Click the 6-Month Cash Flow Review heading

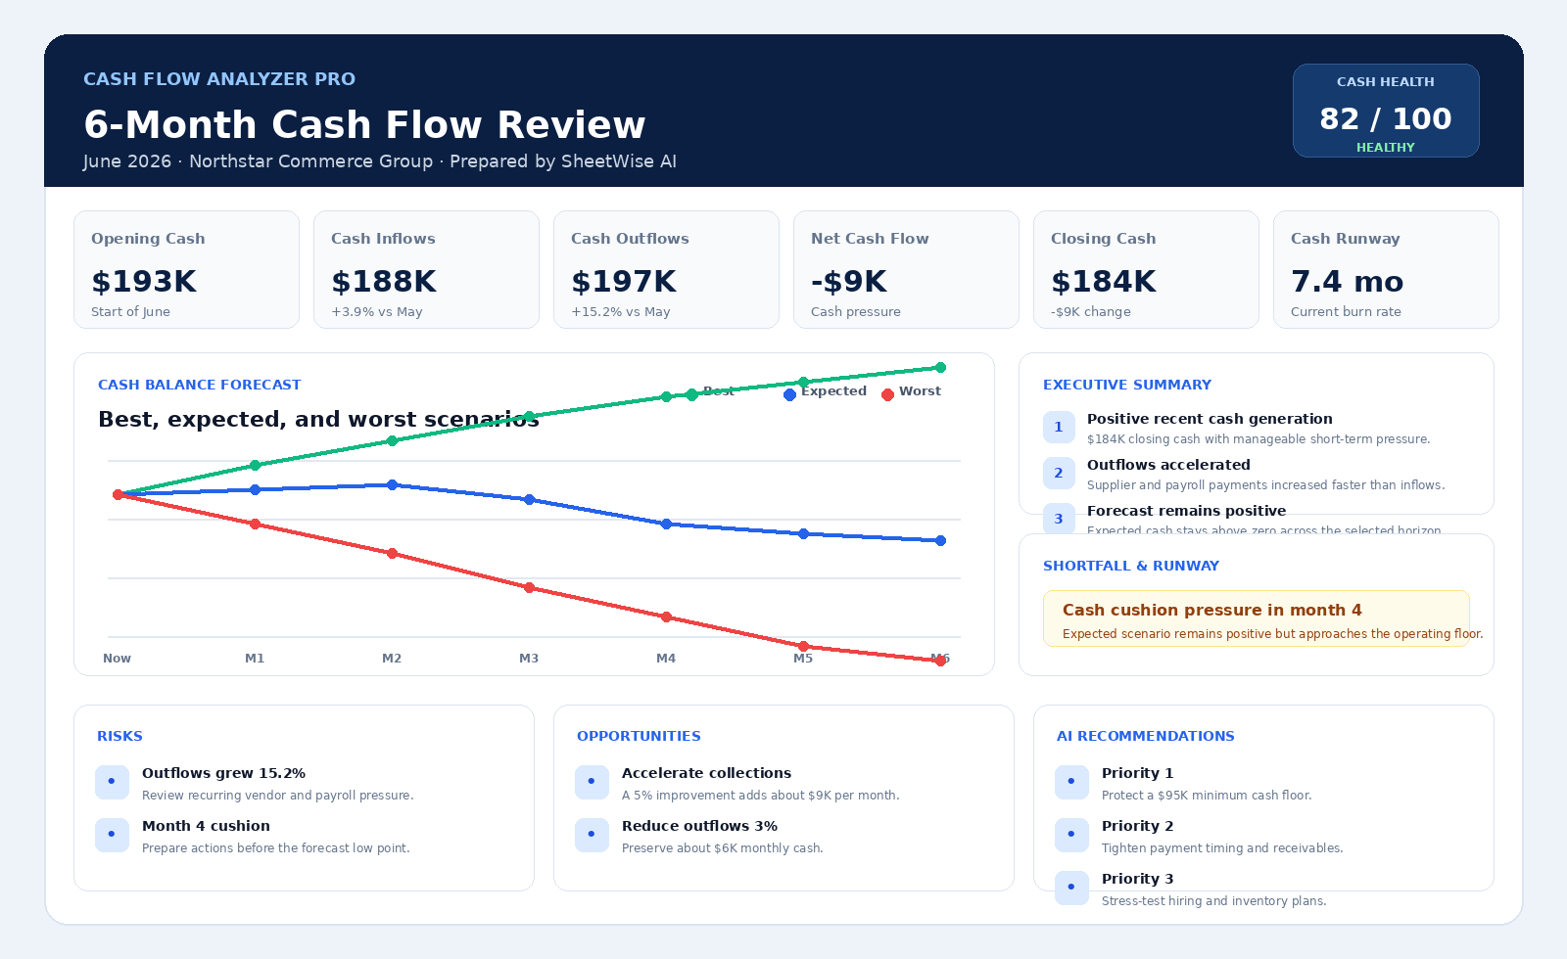[364, 125]
